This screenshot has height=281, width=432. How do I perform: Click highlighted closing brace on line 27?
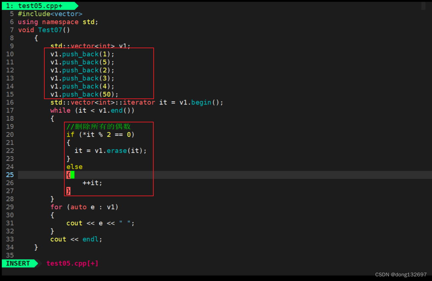pos(68,191)
